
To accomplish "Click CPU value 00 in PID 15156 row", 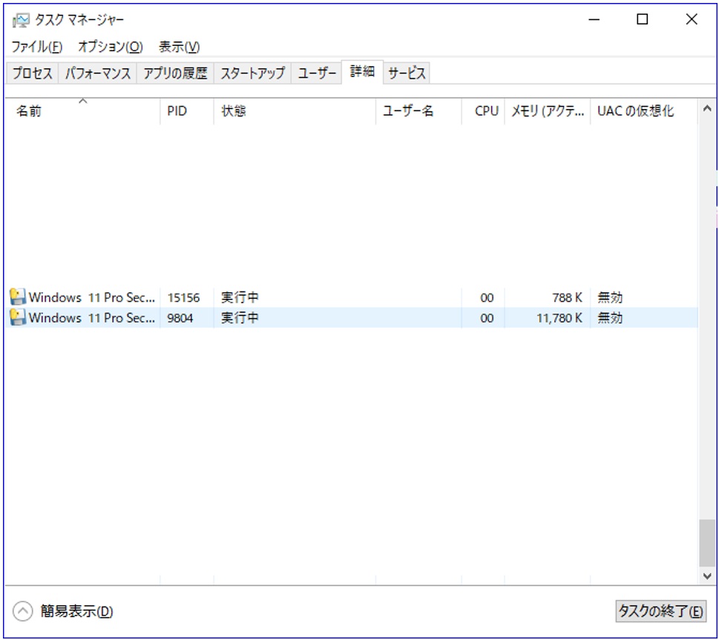I will point(487,298).
